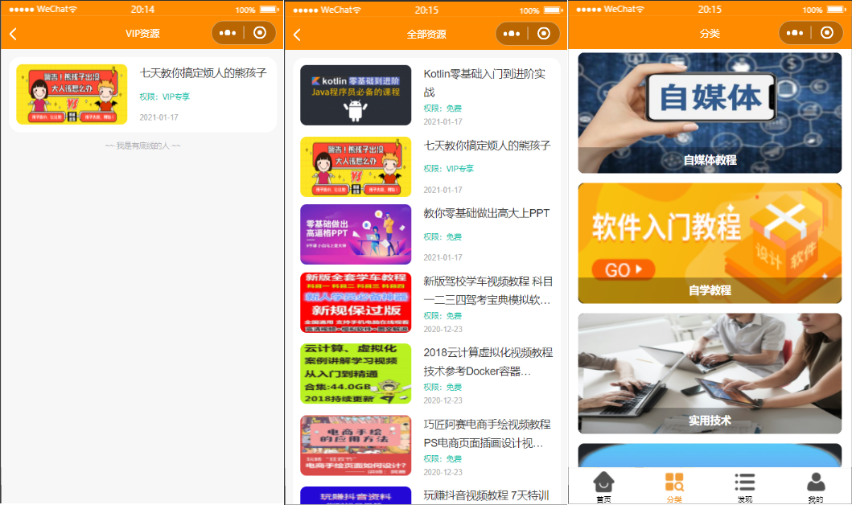The image size is (852, 505).
Task: Open the more-options dots on 分类 screen
Action: coord(795,33)
